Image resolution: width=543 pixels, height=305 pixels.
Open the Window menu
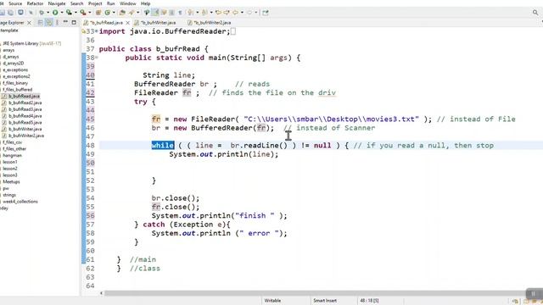coord(128,3)
